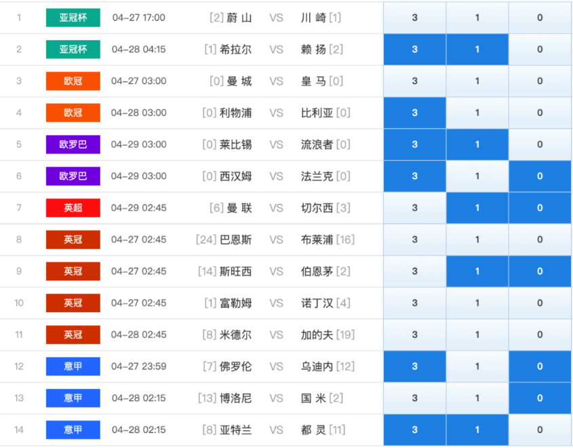The height and width of the screenshot is (448, 573).
Task: Deselect loss (0) for 佛罗伦 vs 乌迪内
Action: (x=540, y=366)
